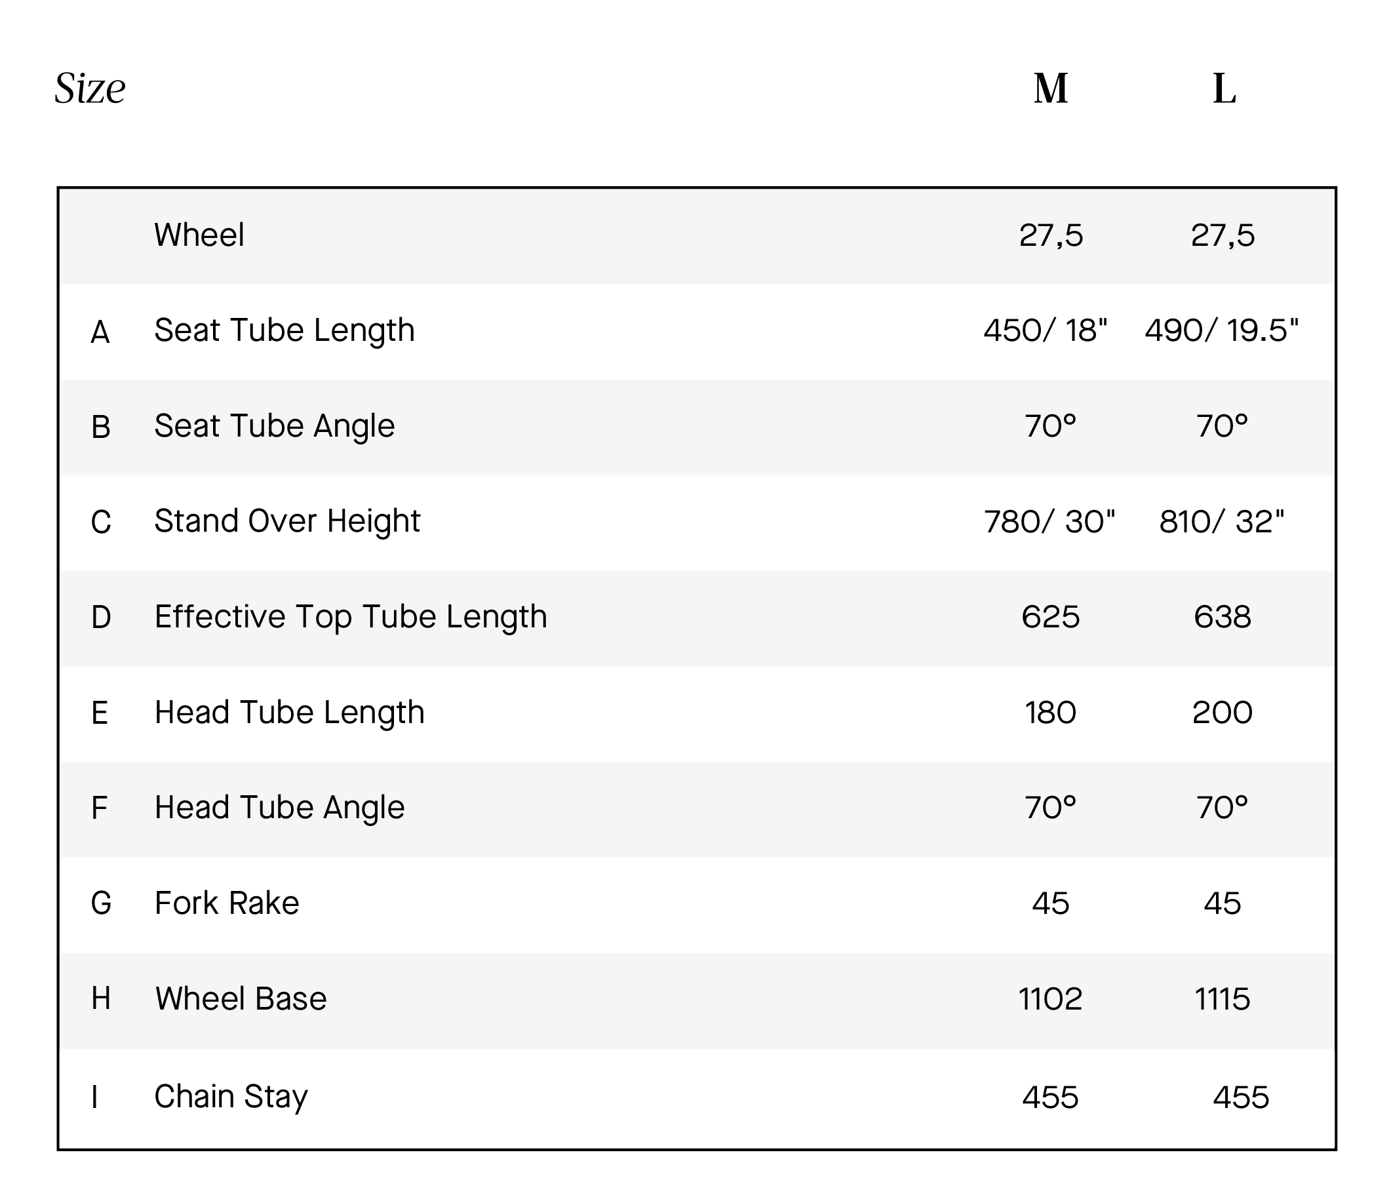
Task: Click the Stand Over Height label
Action: [x=287, y=521]
